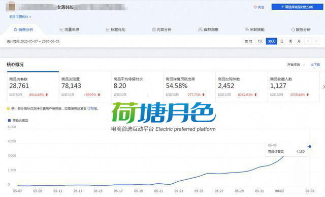Click the 下载 download link
This screenshot has height=197, width=325.
pos(315,65)
